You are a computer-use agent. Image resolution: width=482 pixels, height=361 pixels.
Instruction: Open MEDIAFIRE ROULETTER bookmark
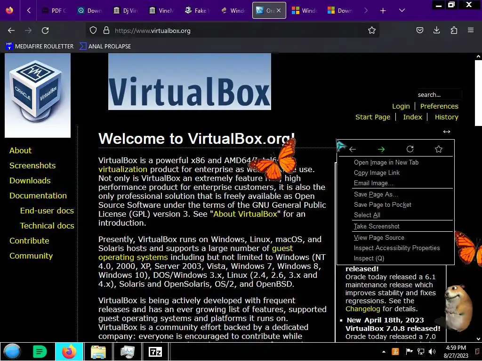pyautogui.click(x=40, y=47)
